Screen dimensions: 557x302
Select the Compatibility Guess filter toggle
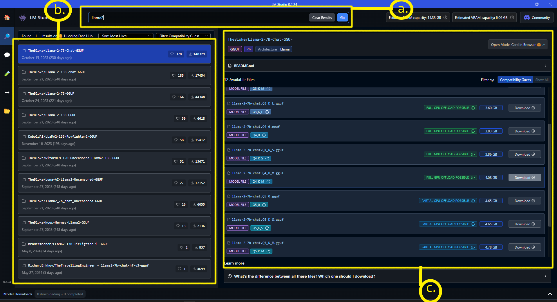pos(515,80)
